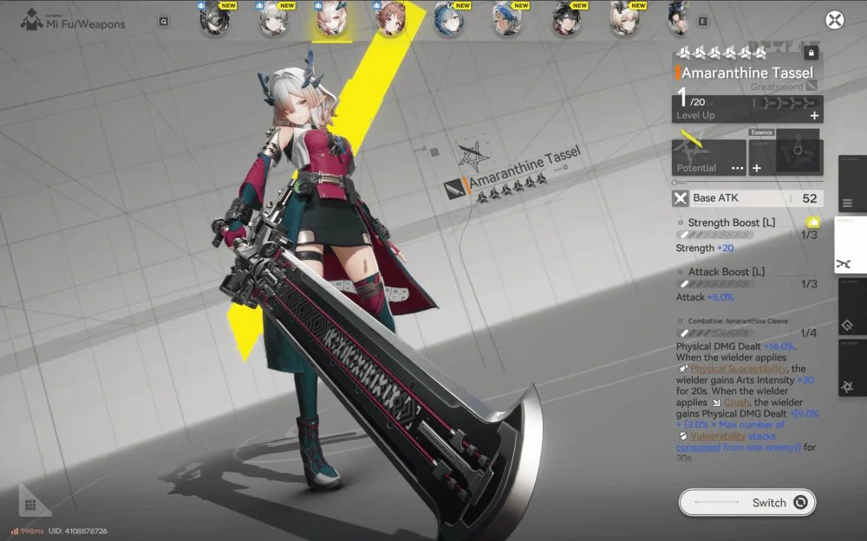Open the Crush term link
867x541 pixels.
pos(736,403)
